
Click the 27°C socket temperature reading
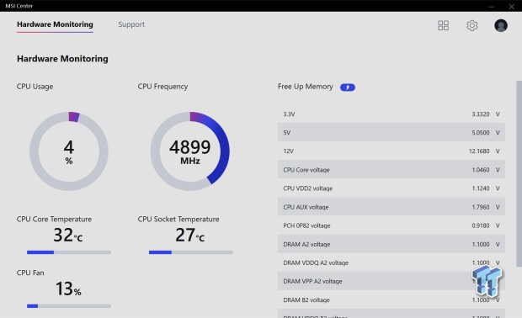coord(190,235)
